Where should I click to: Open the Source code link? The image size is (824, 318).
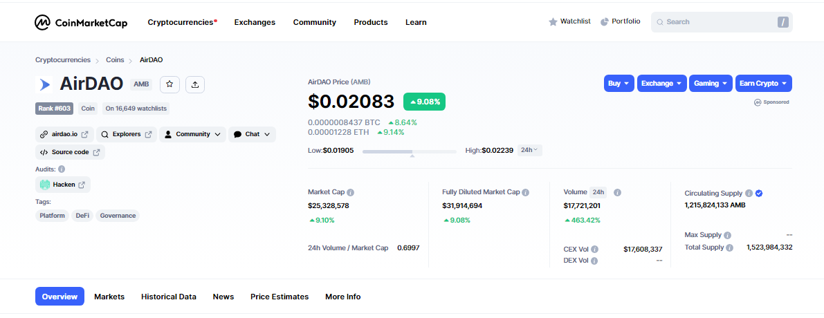click(70, 152)
